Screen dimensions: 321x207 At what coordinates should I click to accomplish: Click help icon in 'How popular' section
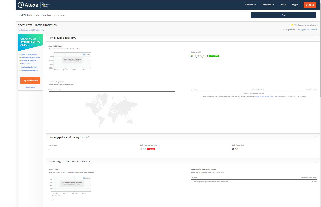click(316, 38)
